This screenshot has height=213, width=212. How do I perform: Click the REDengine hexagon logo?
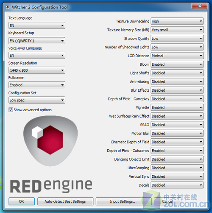[x=50, y=141]
